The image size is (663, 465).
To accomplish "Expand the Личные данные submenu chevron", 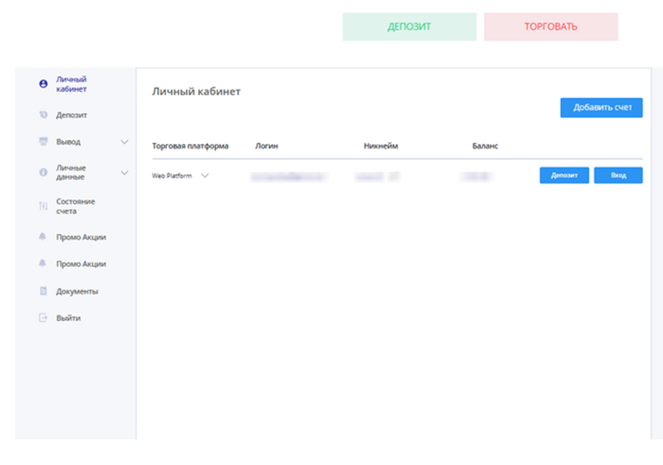I will tap(124, 173).
